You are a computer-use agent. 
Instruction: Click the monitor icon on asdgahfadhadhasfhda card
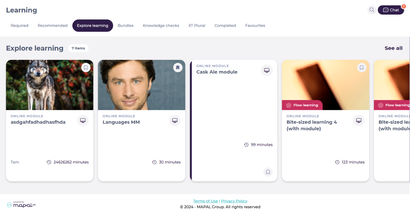point(83,120)
